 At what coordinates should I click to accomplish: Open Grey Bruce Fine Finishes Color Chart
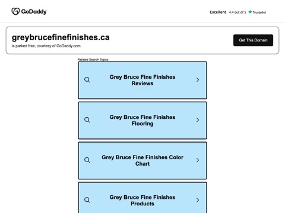[x=142, y=160]
